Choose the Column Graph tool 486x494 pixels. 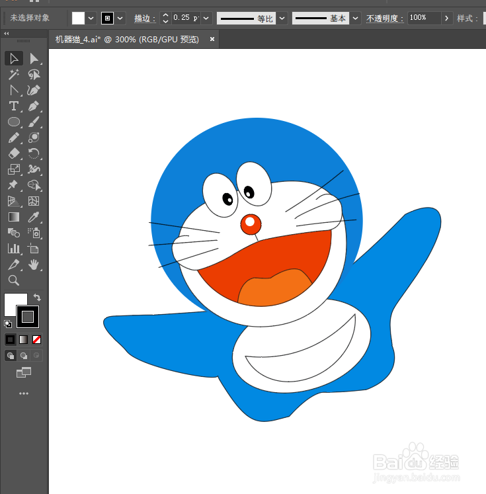14,249
